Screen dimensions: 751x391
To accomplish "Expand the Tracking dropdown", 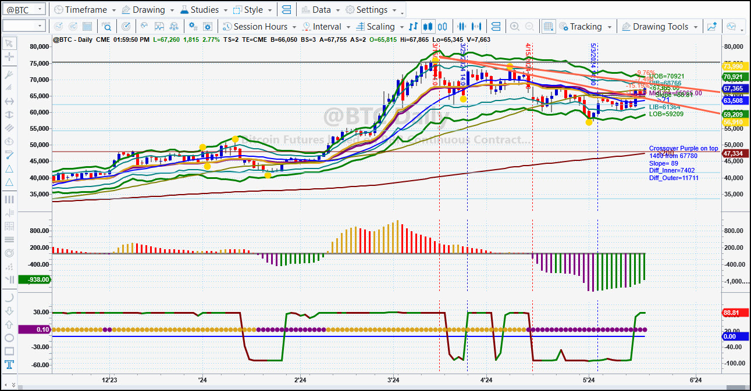I will (609, 27).
